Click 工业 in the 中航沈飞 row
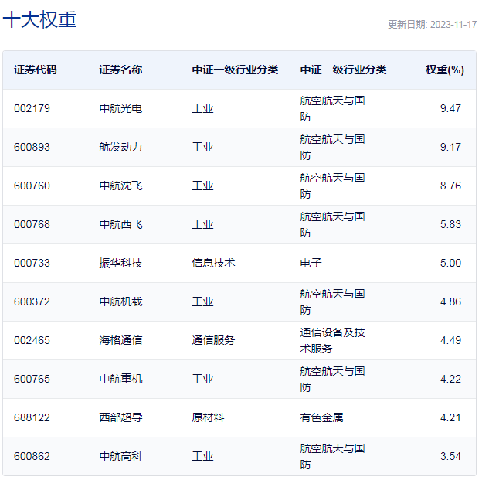 202,186
